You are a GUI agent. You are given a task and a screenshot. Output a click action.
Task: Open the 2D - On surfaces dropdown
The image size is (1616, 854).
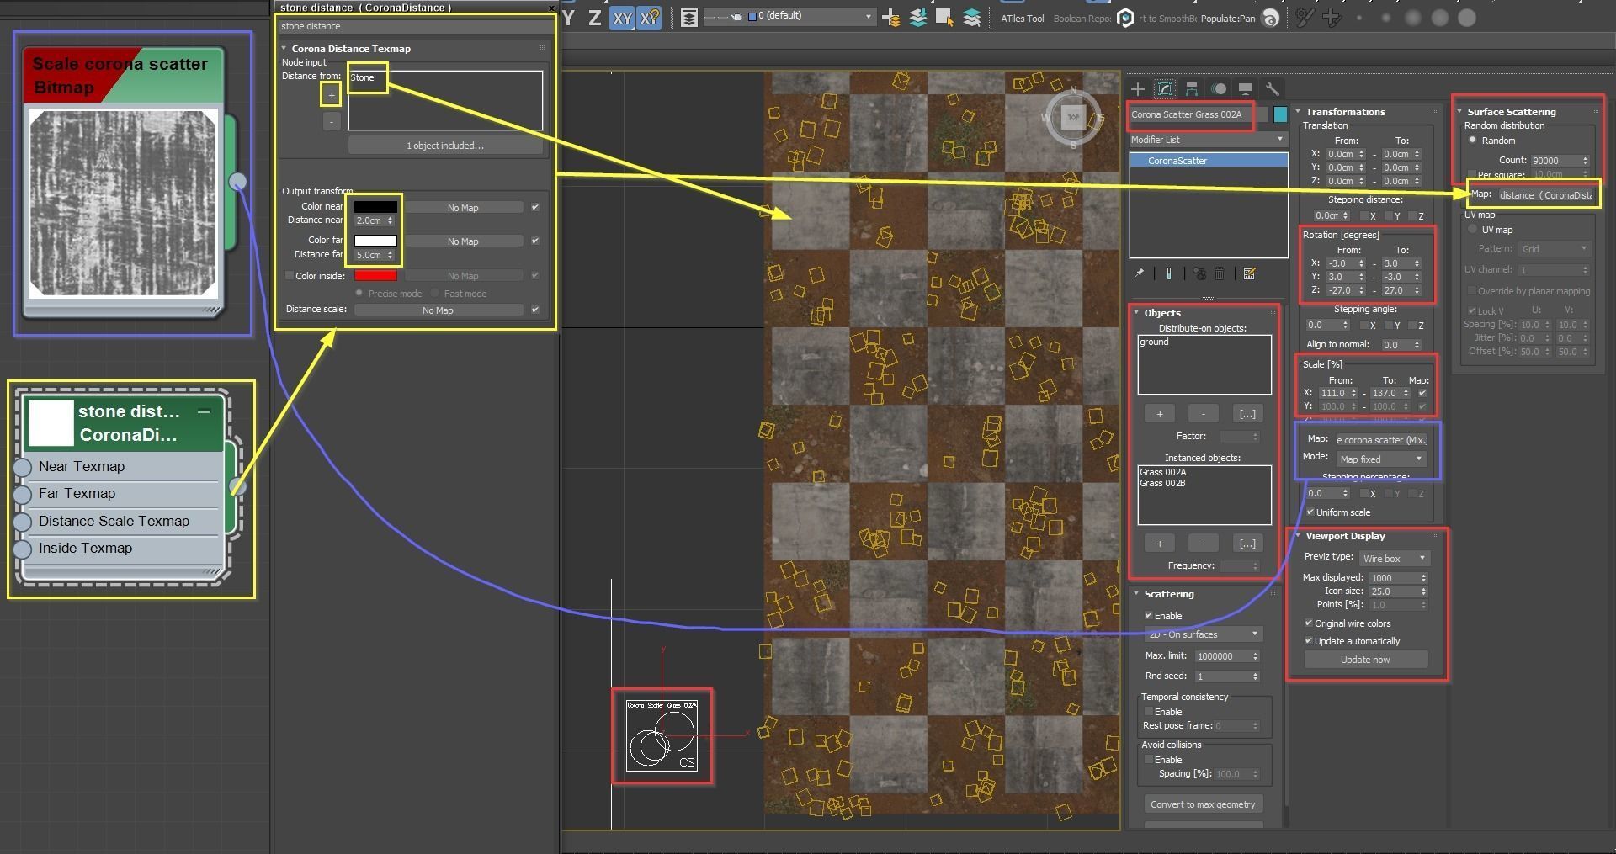pyautogui.click(x=1204, y=634)
